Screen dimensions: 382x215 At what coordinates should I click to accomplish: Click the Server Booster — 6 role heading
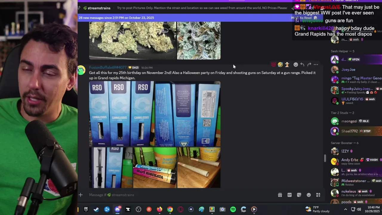pyautogui.click(x=345, y=143)
